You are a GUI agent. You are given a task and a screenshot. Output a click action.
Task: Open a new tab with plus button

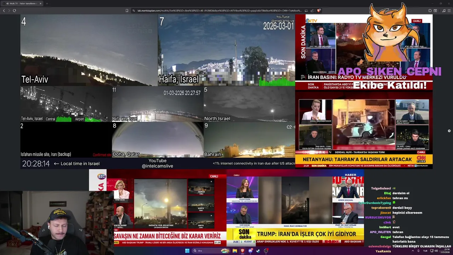tap(47, 4)
